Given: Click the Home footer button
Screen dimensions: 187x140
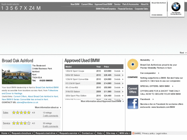Looking at the screenshot, I should [5, 133].
